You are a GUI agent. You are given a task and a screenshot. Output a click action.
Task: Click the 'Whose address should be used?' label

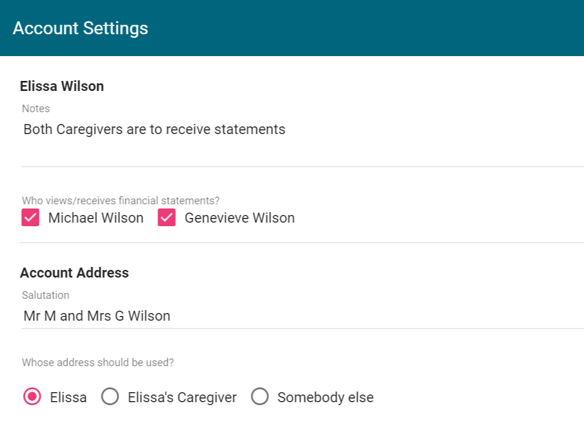click(98, 363)
